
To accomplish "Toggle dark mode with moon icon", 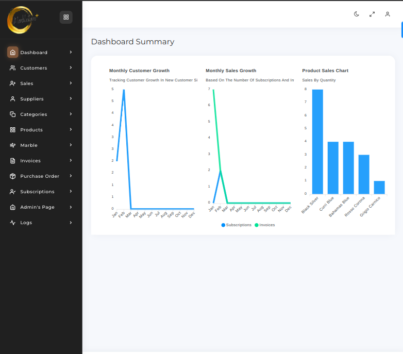I will (357, 14).
